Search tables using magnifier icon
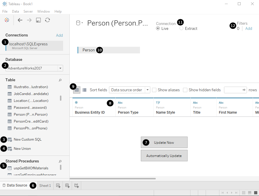259x196 pixels. (60, 80)
